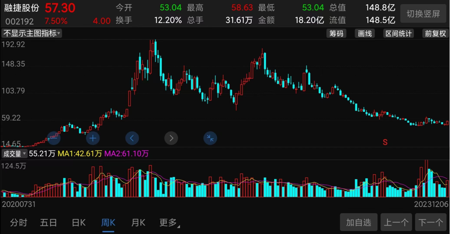The width and height of the screenshot is (450, 234).
Task: Click the MA2:61.10万 volume label
Action: pos(127,154)
